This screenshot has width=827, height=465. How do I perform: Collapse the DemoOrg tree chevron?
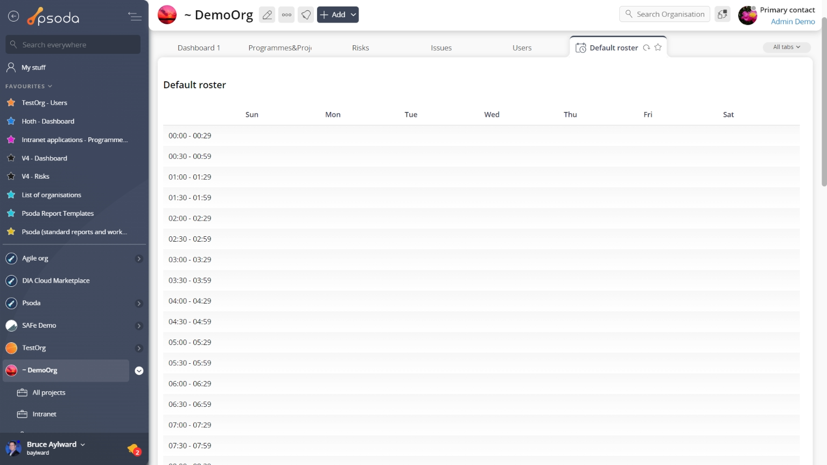click(139, 371)
